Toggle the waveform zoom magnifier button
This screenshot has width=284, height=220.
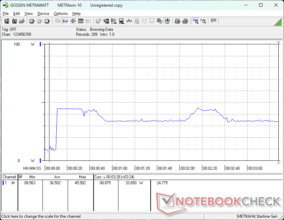pos(195,21)
